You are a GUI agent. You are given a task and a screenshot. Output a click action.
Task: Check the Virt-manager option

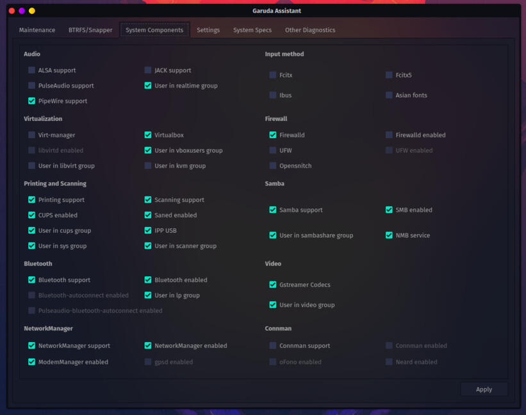31,135
